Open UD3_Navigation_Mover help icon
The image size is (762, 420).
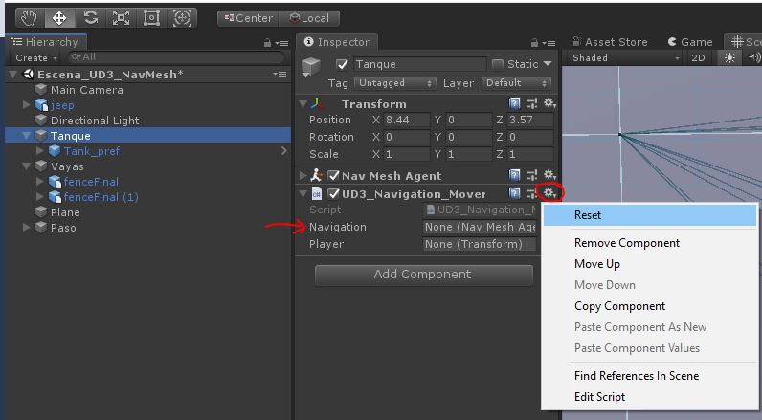515,193
